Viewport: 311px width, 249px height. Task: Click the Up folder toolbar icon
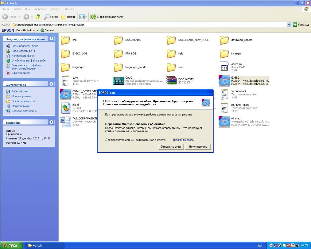pos(38,17)
